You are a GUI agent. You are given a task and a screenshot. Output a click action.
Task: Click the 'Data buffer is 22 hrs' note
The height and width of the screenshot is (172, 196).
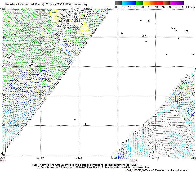(93, 168)
